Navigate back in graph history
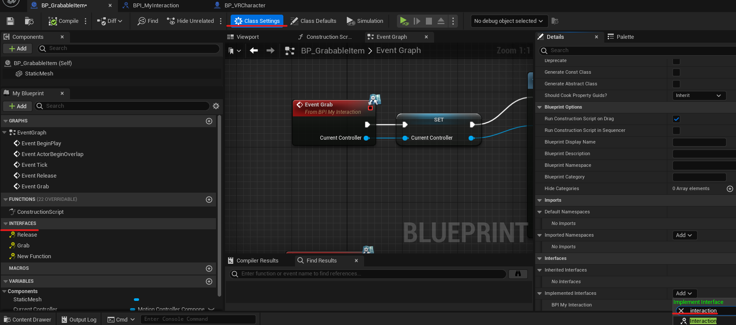Screen dimensions: 736x325 pos(254,51)
